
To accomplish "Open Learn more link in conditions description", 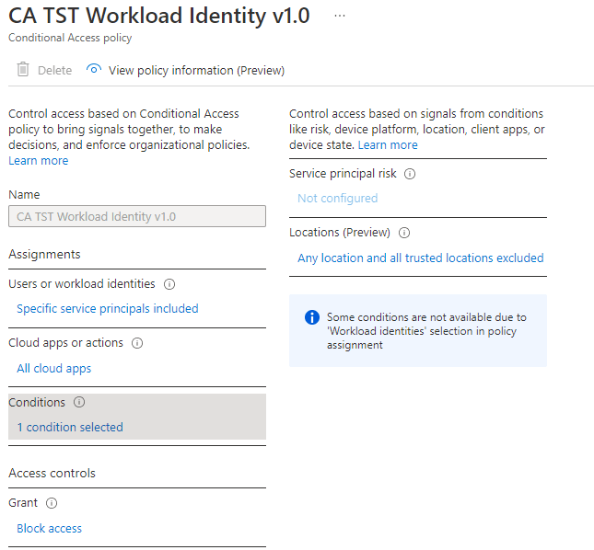I will 388,145.
